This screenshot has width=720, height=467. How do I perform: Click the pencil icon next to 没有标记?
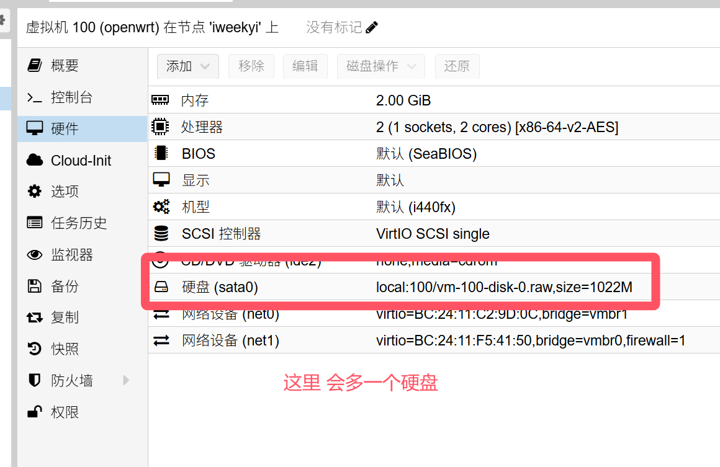[372, 27]
